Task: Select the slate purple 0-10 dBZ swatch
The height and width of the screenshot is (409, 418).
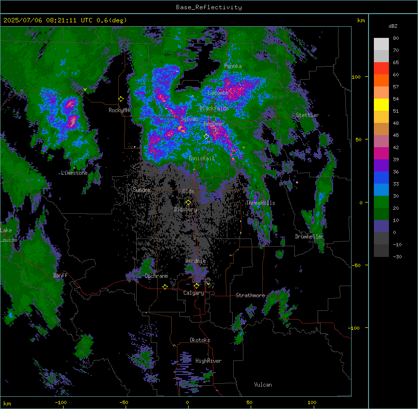Action: coord(381,226)
